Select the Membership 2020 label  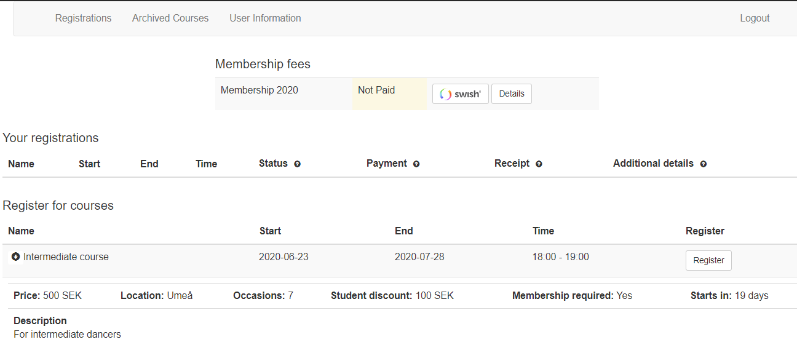[259, 90]
